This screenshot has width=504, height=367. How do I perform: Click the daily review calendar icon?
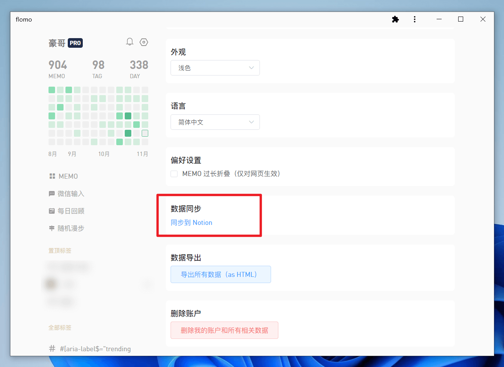[52, 211]
